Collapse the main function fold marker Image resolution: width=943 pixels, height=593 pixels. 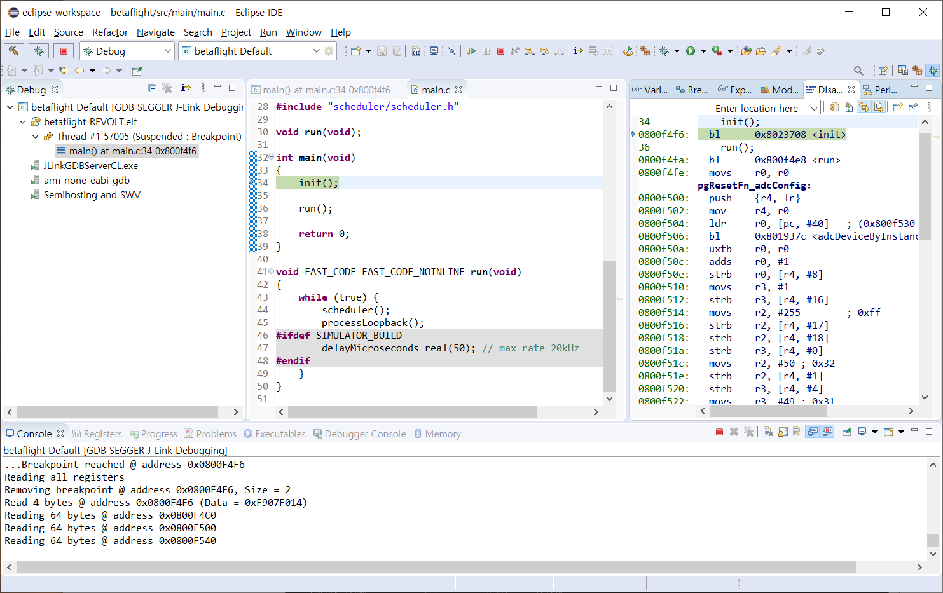click(271, 157)
